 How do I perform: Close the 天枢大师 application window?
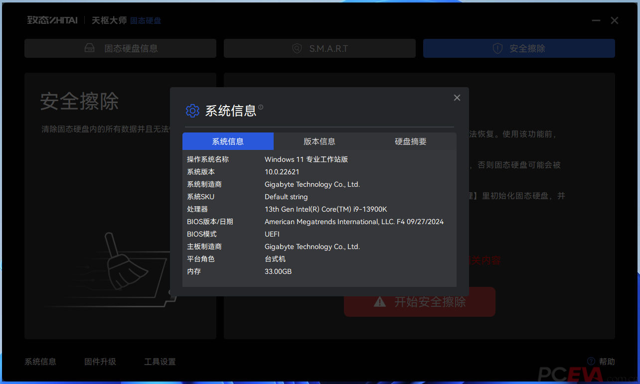pyautogui.click(x=615, y=20)
